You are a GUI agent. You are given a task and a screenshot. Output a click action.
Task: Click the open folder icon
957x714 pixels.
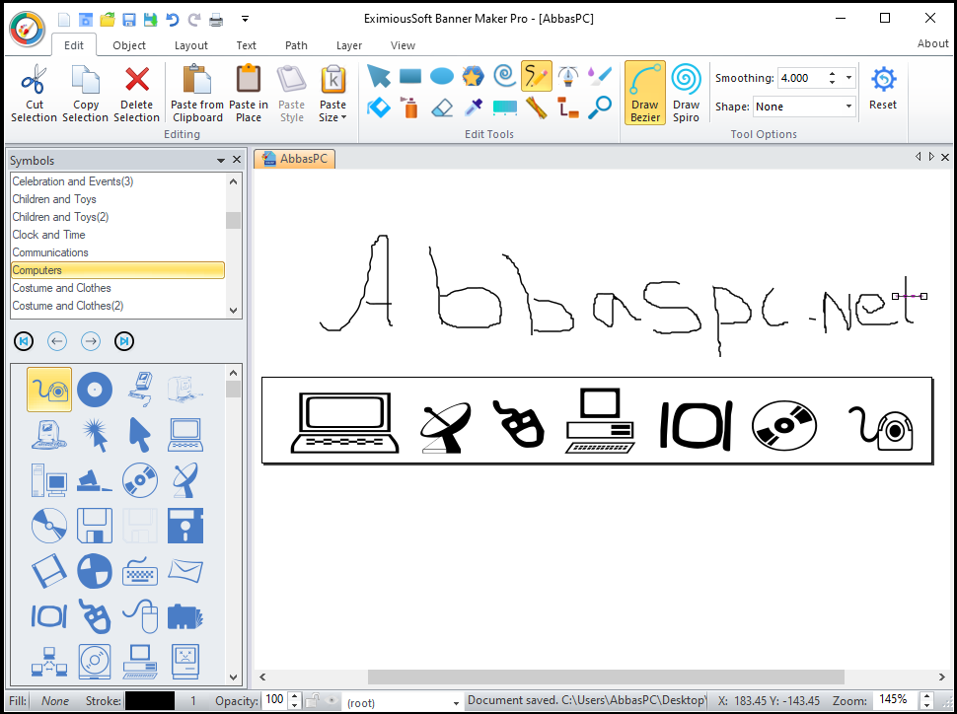pos(108,20)
